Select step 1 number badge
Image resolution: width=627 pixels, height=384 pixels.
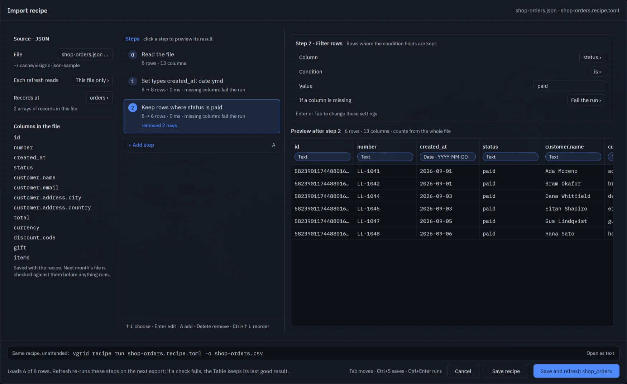click(x=133, y=81)
